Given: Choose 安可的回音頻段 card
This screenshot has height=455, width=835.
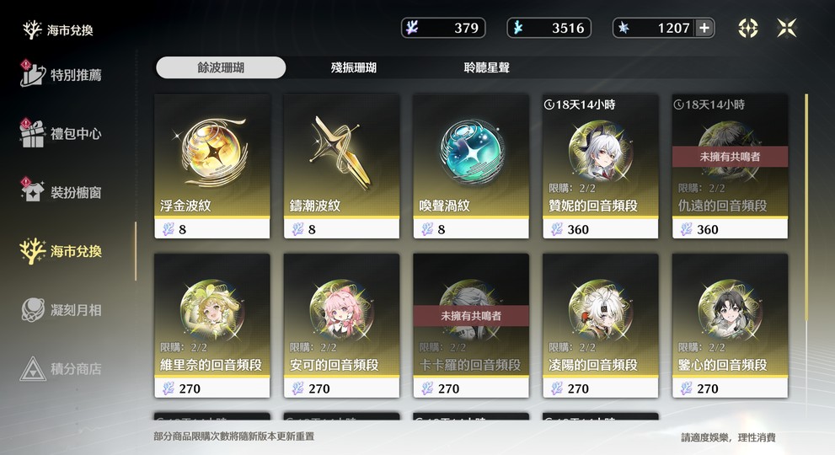Looking at the screenshot, I should click(x=341, y=325).
